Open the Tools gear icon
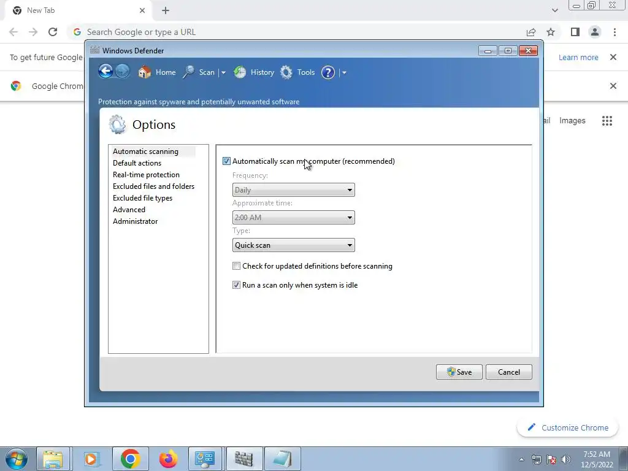This screenshot has height=471, width=628. click(286, 72)
